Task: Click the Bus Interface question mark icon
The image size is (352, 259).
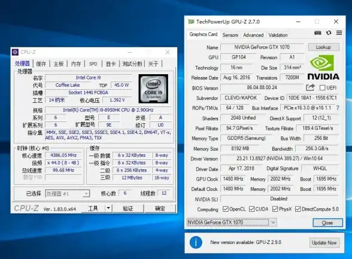Action: coord(338,108)
